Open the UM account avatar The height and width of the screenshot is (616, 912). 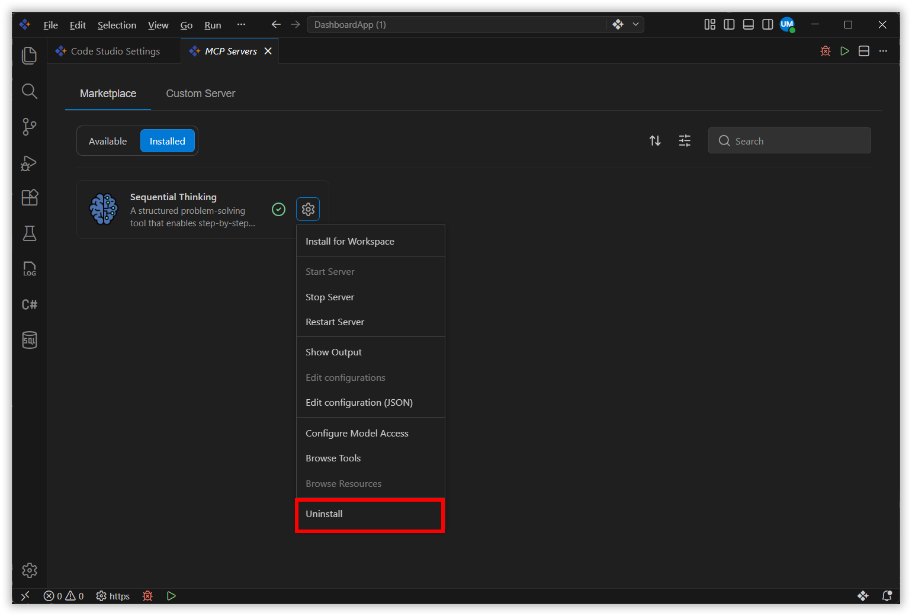pyautogui.click(x=787, y=24)
